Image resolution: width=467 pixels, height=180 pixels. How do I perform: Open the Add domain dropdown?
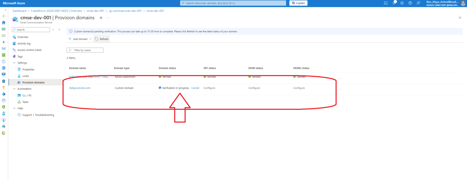pos(80,39)
